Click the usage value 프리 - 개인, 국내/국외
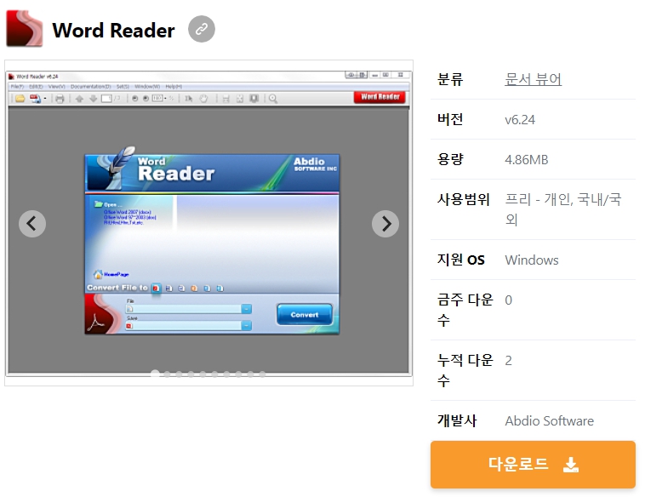645x497 pixels. point(563,209)
